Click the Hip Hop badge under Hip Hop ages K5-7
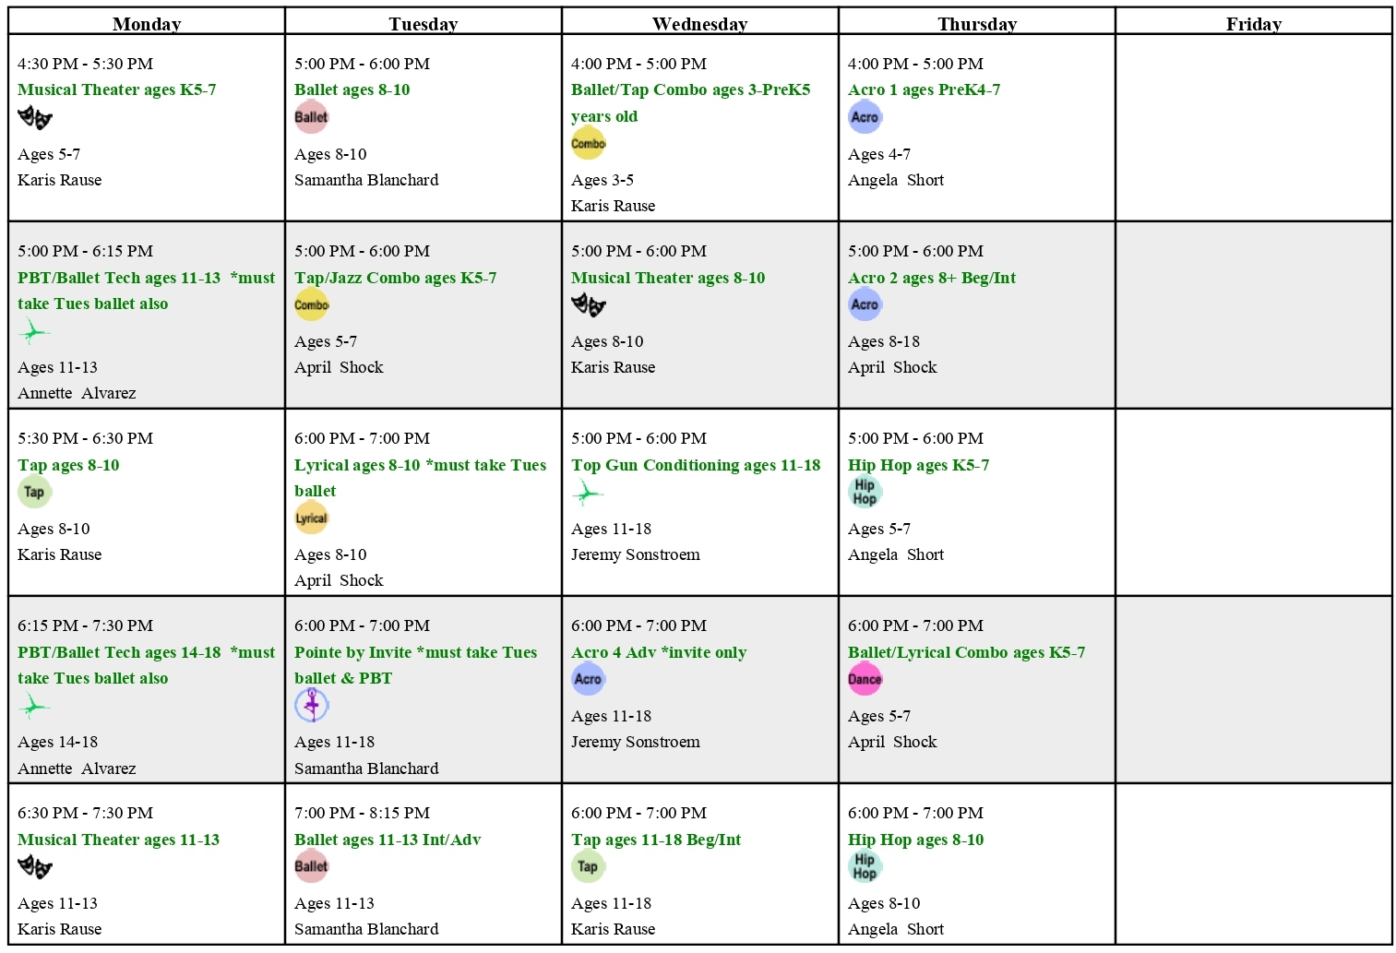Image resolution: width=1396 pixels, height=953 pixels. (865, 492)
